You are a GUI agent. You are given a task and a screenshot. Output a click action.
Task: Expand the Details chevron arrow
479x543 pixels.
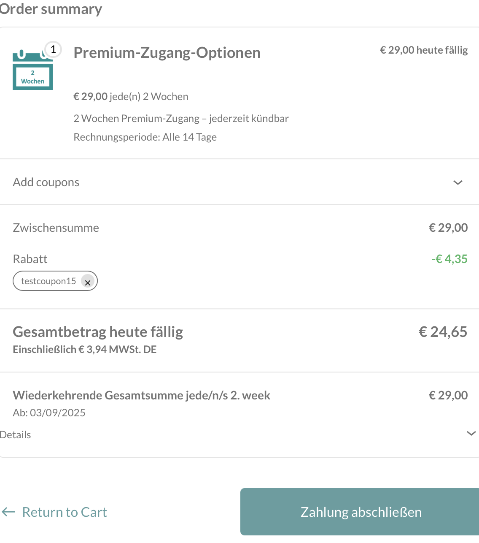471,434
